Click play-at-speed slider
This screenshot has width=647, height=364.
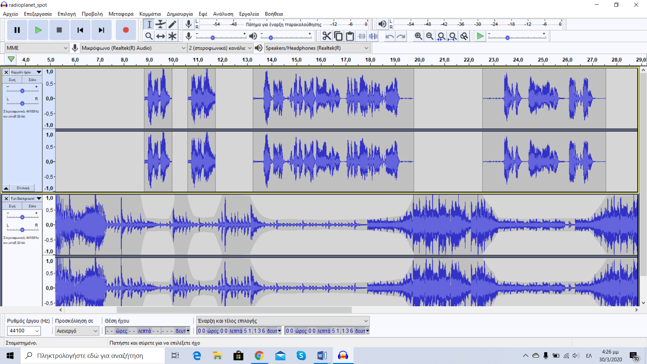pyautogui.click(x=517, y=37)
